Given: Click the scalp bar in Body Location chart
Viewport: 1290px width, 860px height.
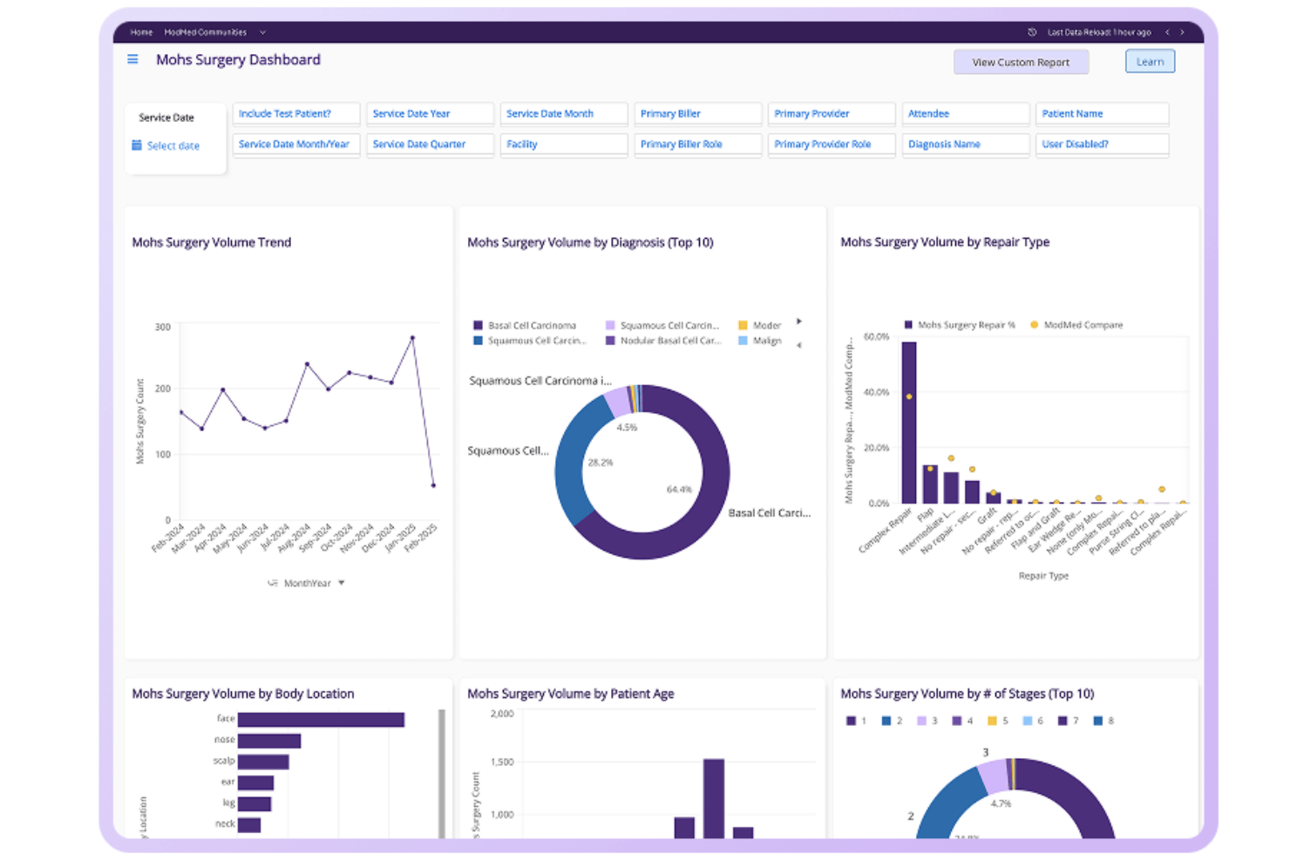Looking at the screenshot, I should pyautogui.click(x=263, y=762).
